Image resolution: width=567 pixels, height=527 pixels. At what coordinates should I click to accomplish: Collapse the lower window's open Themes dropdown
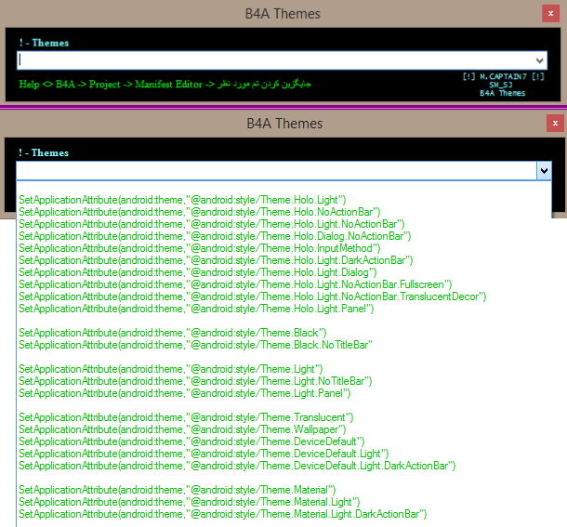pyautogui.click(x=543, y=170)
